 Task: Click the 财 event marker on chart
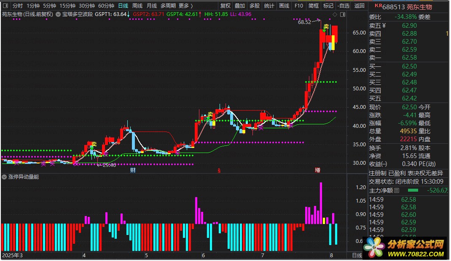[x=133, y=170]
